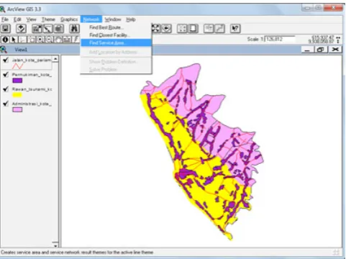Open the Window menu
This screenshot has height=259, width=346.
[x=113, y=19]
